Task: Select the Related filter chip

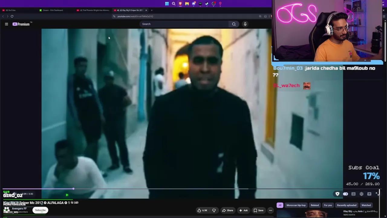Action: [x=315, y=205]
